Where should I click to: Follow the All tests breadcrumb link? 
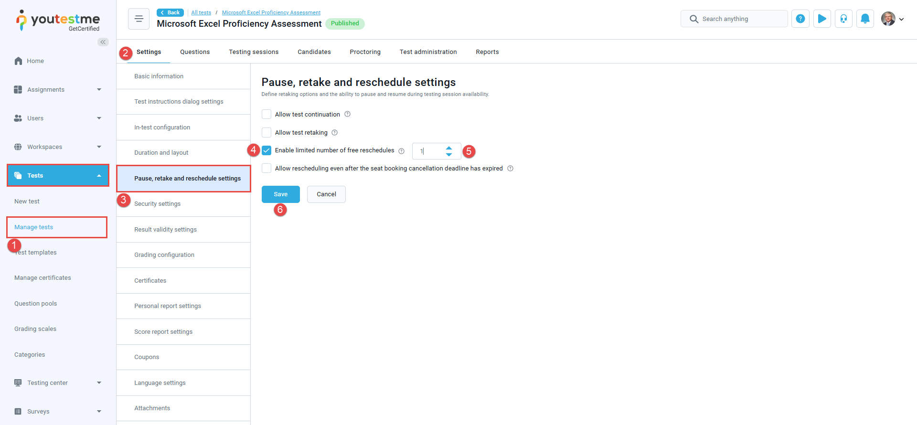(x=201, y=12)
